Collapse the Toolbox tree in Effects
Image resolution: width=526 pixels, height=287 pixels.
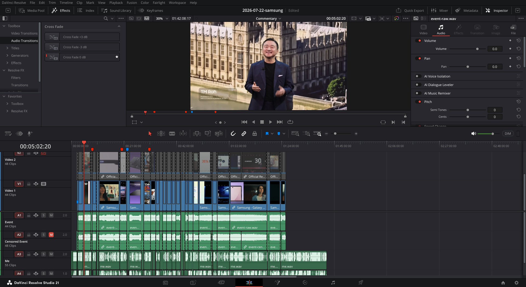[4, 26]
